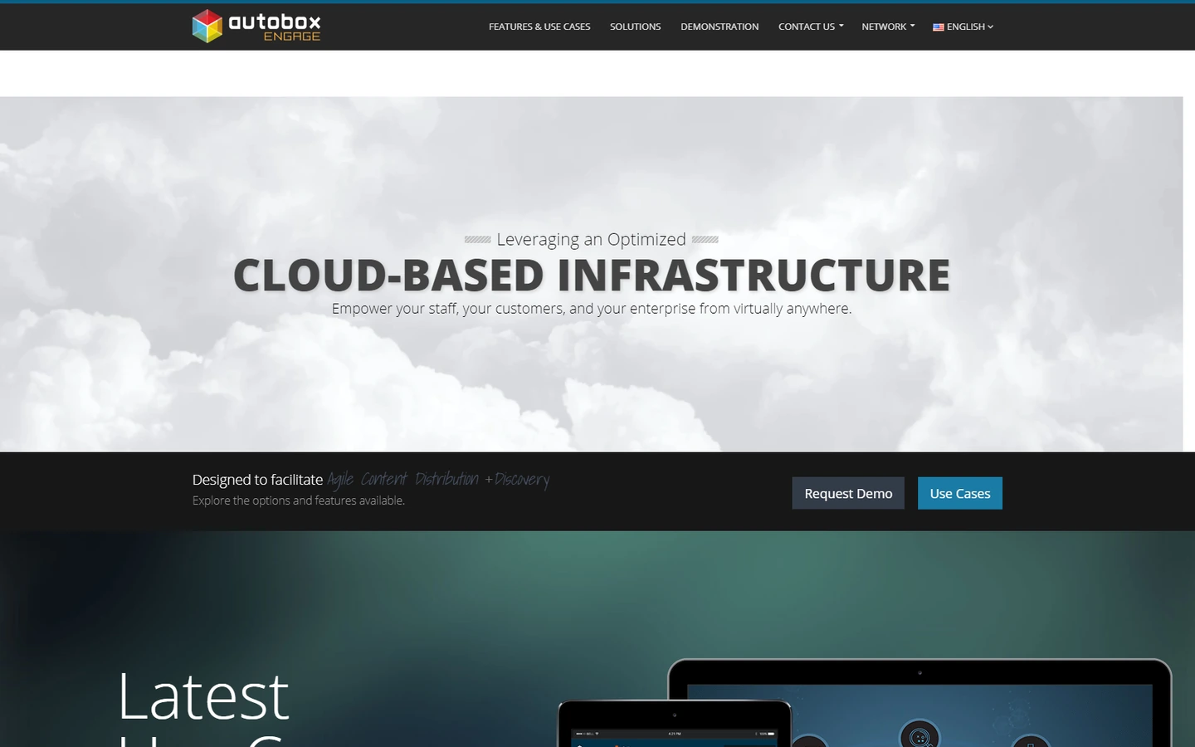Click the autobox colorful cube logo icon

207,26
